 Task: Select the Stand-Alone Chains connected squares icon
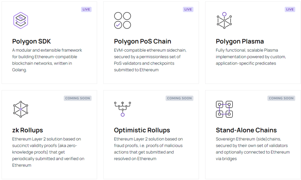tap(224, 109)
